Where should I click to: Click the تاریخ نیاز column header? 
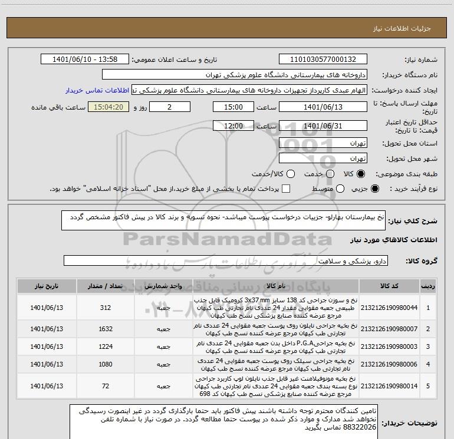click(x=47, y=286)
